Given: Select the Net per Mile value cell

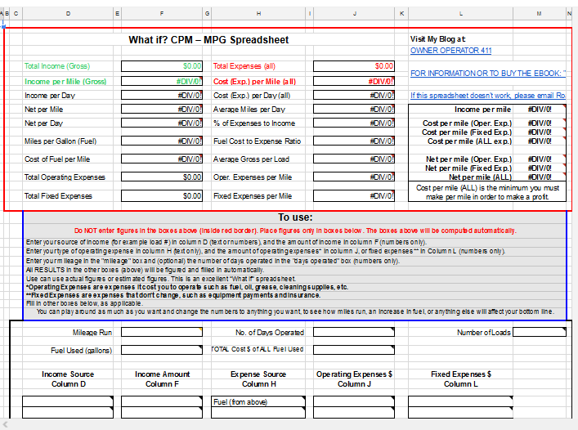Looking at the screenshot, I should (x=162, y=109).
